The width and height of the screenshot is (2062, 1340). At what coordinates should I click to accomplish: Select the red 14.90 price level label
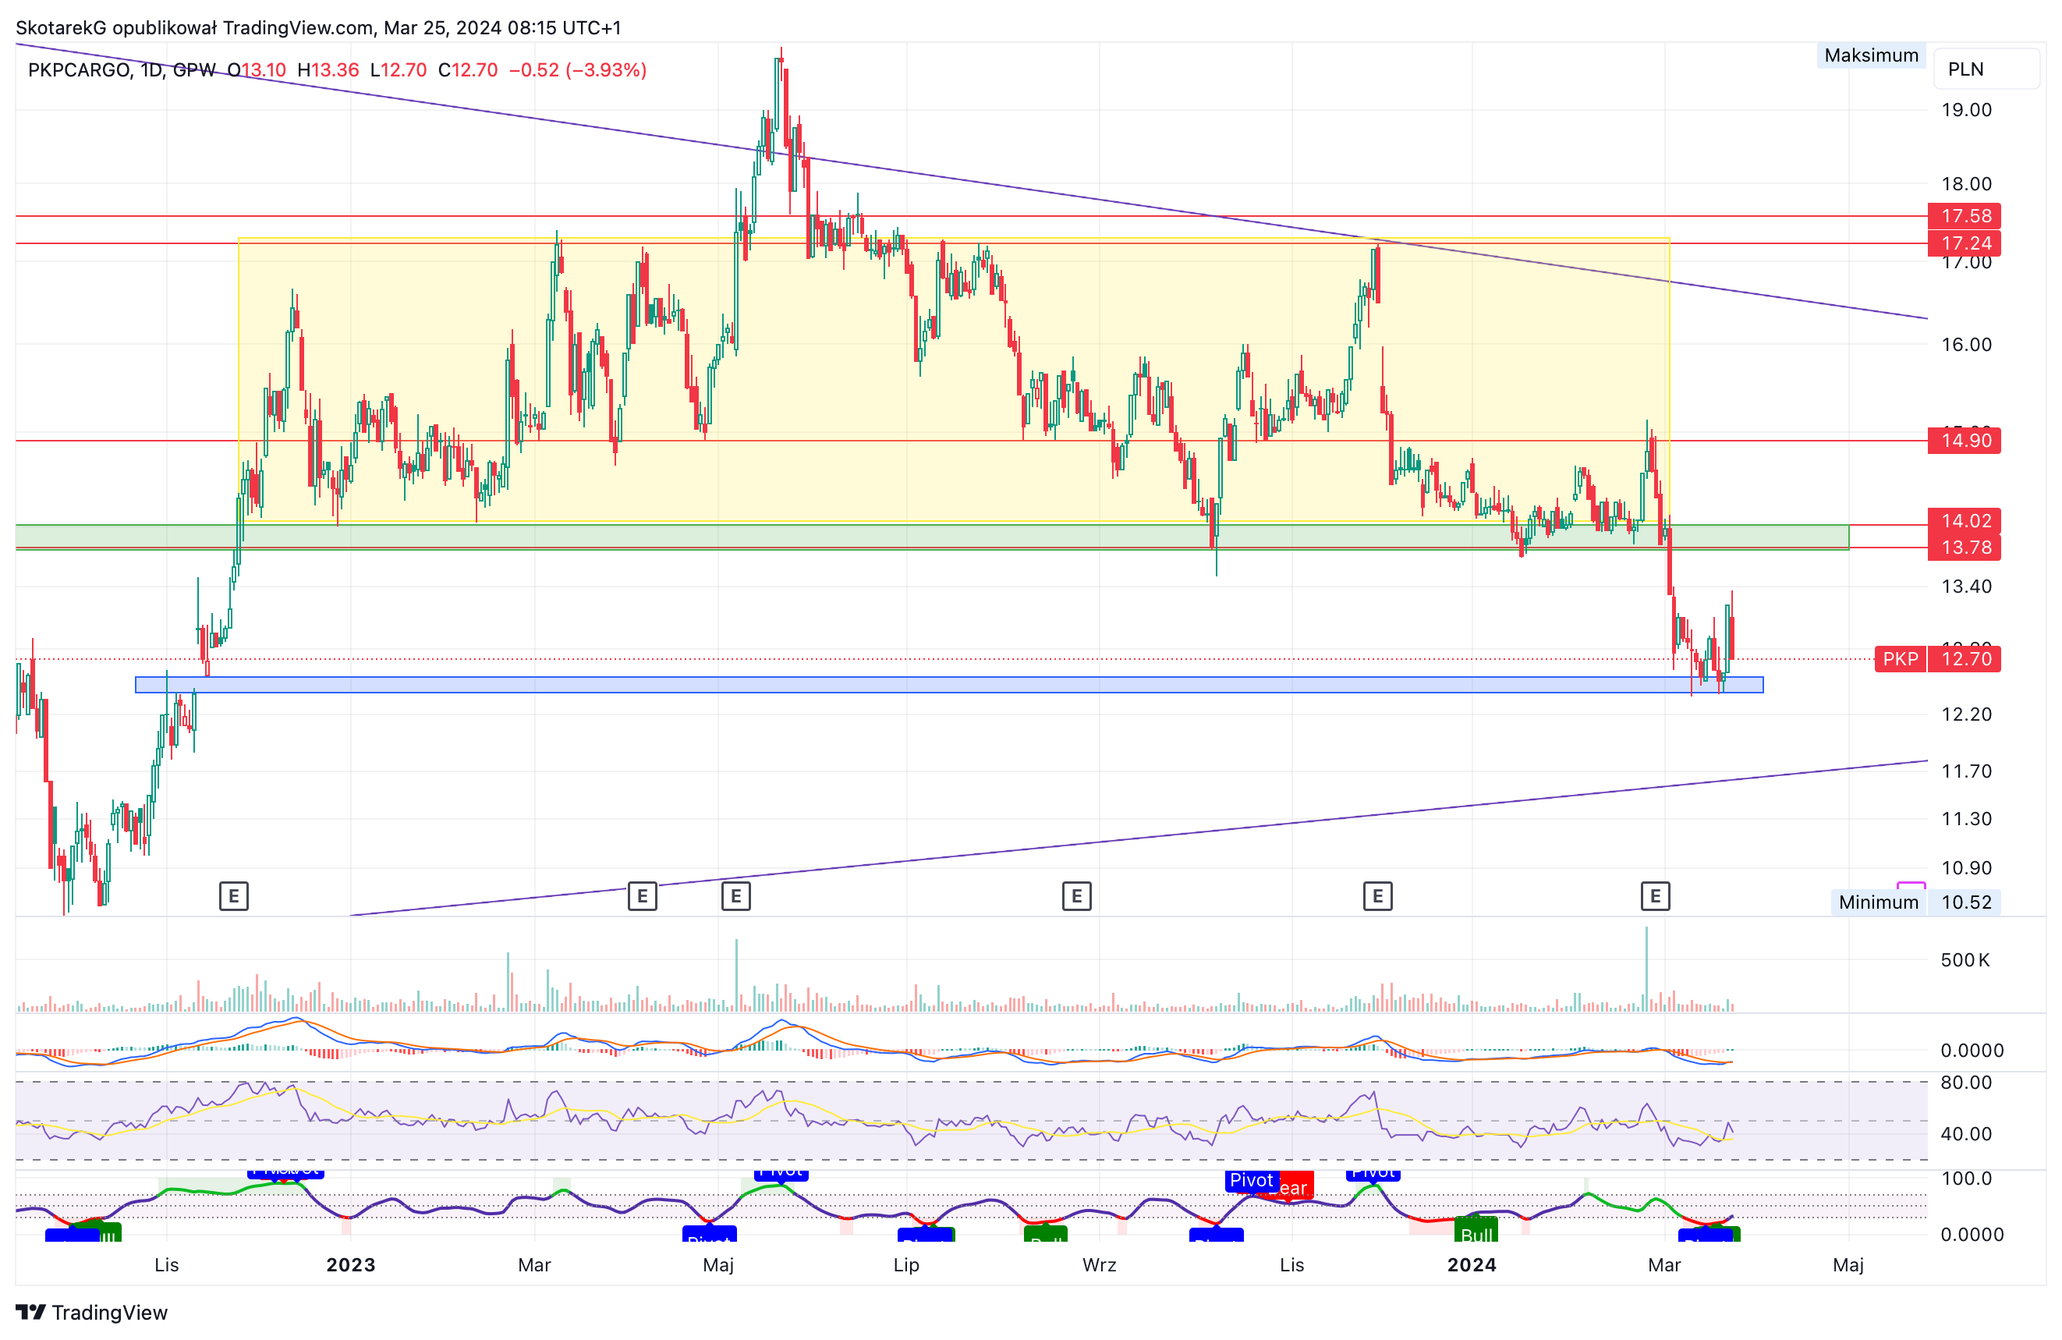pyautogui.click(x=1965, y=441)
